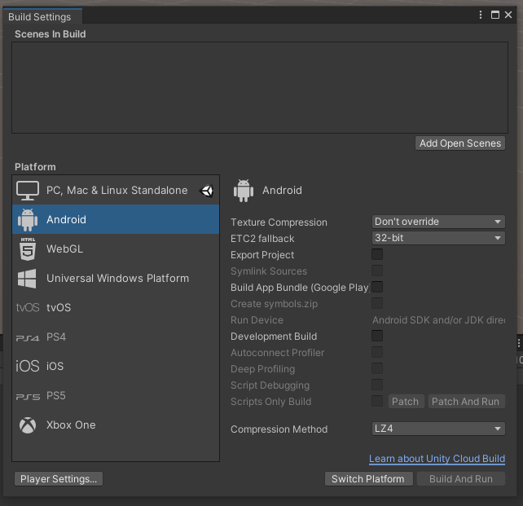Click the Run Device SDK/JDK message field

(438, 320)
